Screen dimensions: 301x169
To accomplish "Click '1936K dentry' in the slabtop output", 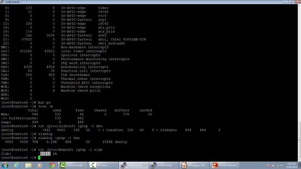I will coord(115,142).
